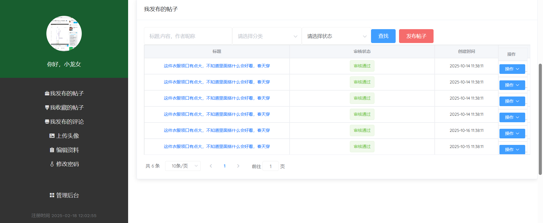Click the icon beside 我收藏的帖子
This screenshot has width=543, height=223.
point(47,108)
